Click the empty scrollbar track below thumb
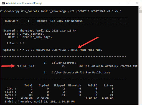142x105 pixels. pos(140,59)
